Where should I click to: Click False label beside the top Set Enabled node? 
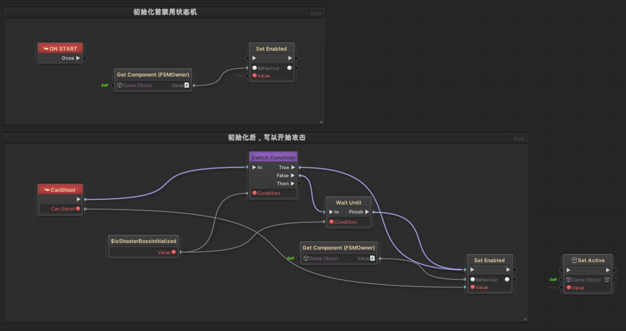pyautogui.click(x=238, y=75)
